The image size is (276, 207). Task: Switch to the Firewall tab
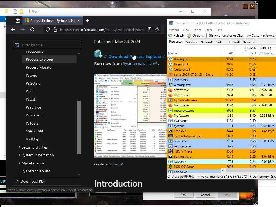(x=234, y=42)
